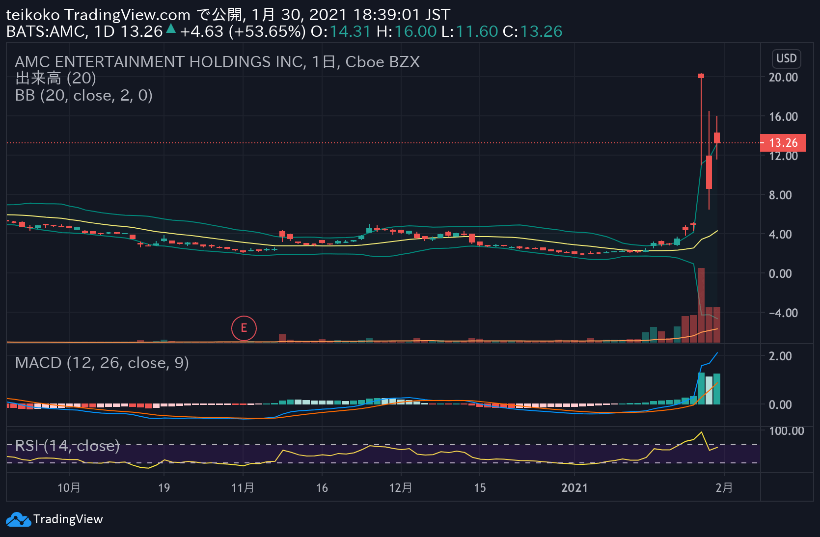Click the tallest green MACD histogram bar

(x=701, y=389)
